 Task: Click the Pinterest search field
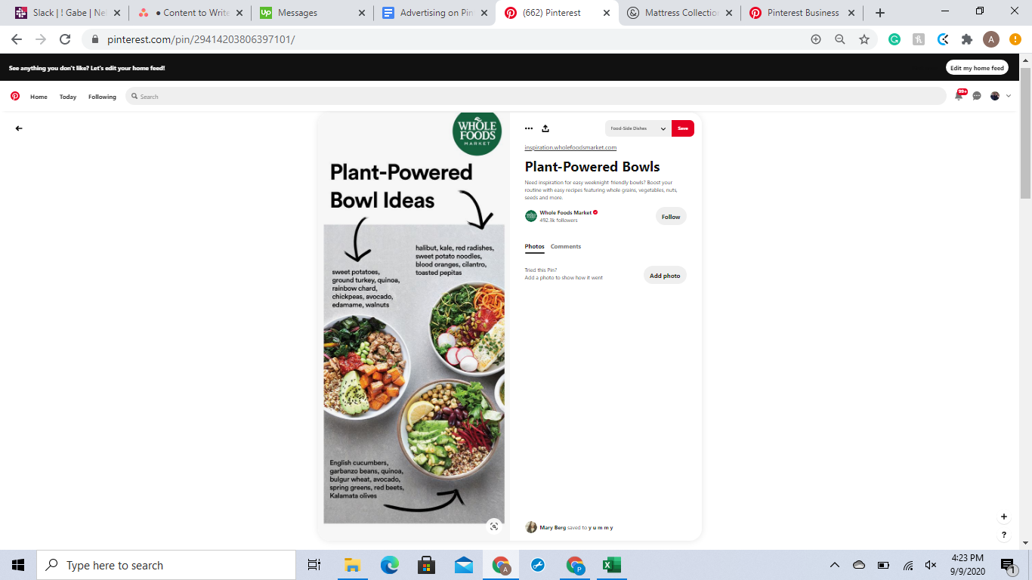tap(536, 97)
